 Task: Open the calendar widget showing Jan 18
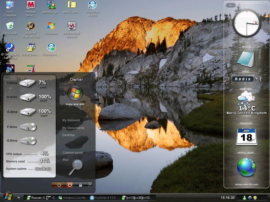(247, 137)
